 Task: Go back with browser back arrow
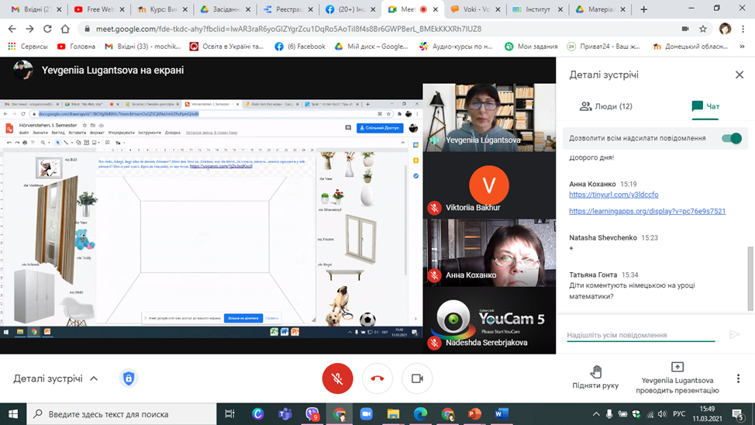pos(12,29)
